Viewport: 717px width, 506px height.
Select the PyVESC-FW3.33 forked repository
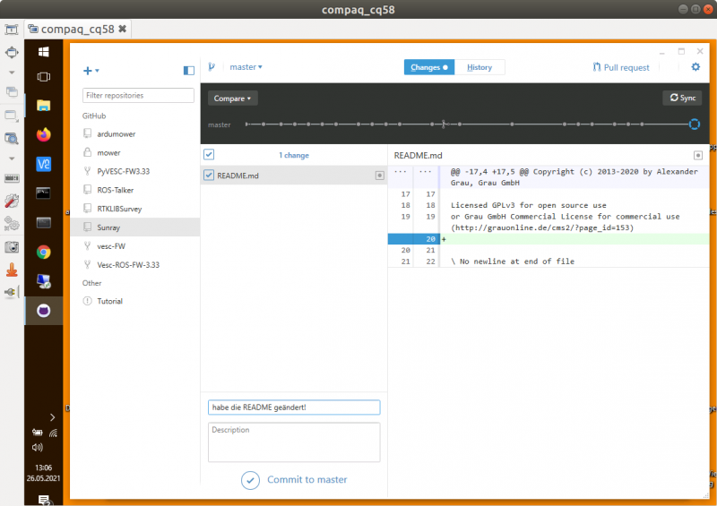(135, 171)
